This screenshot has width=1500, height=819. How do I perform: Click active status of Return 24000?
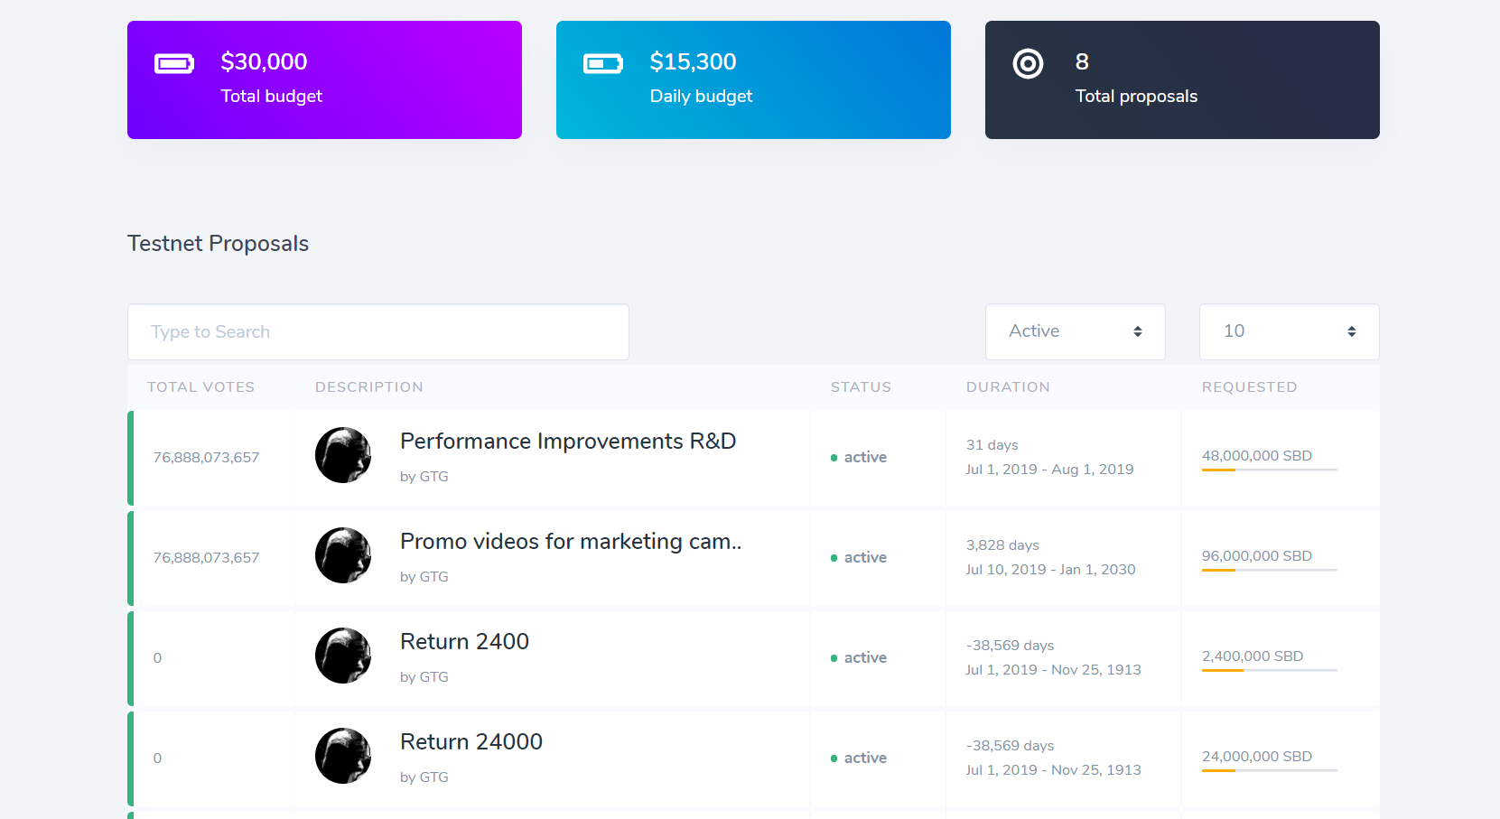(859, 758)
